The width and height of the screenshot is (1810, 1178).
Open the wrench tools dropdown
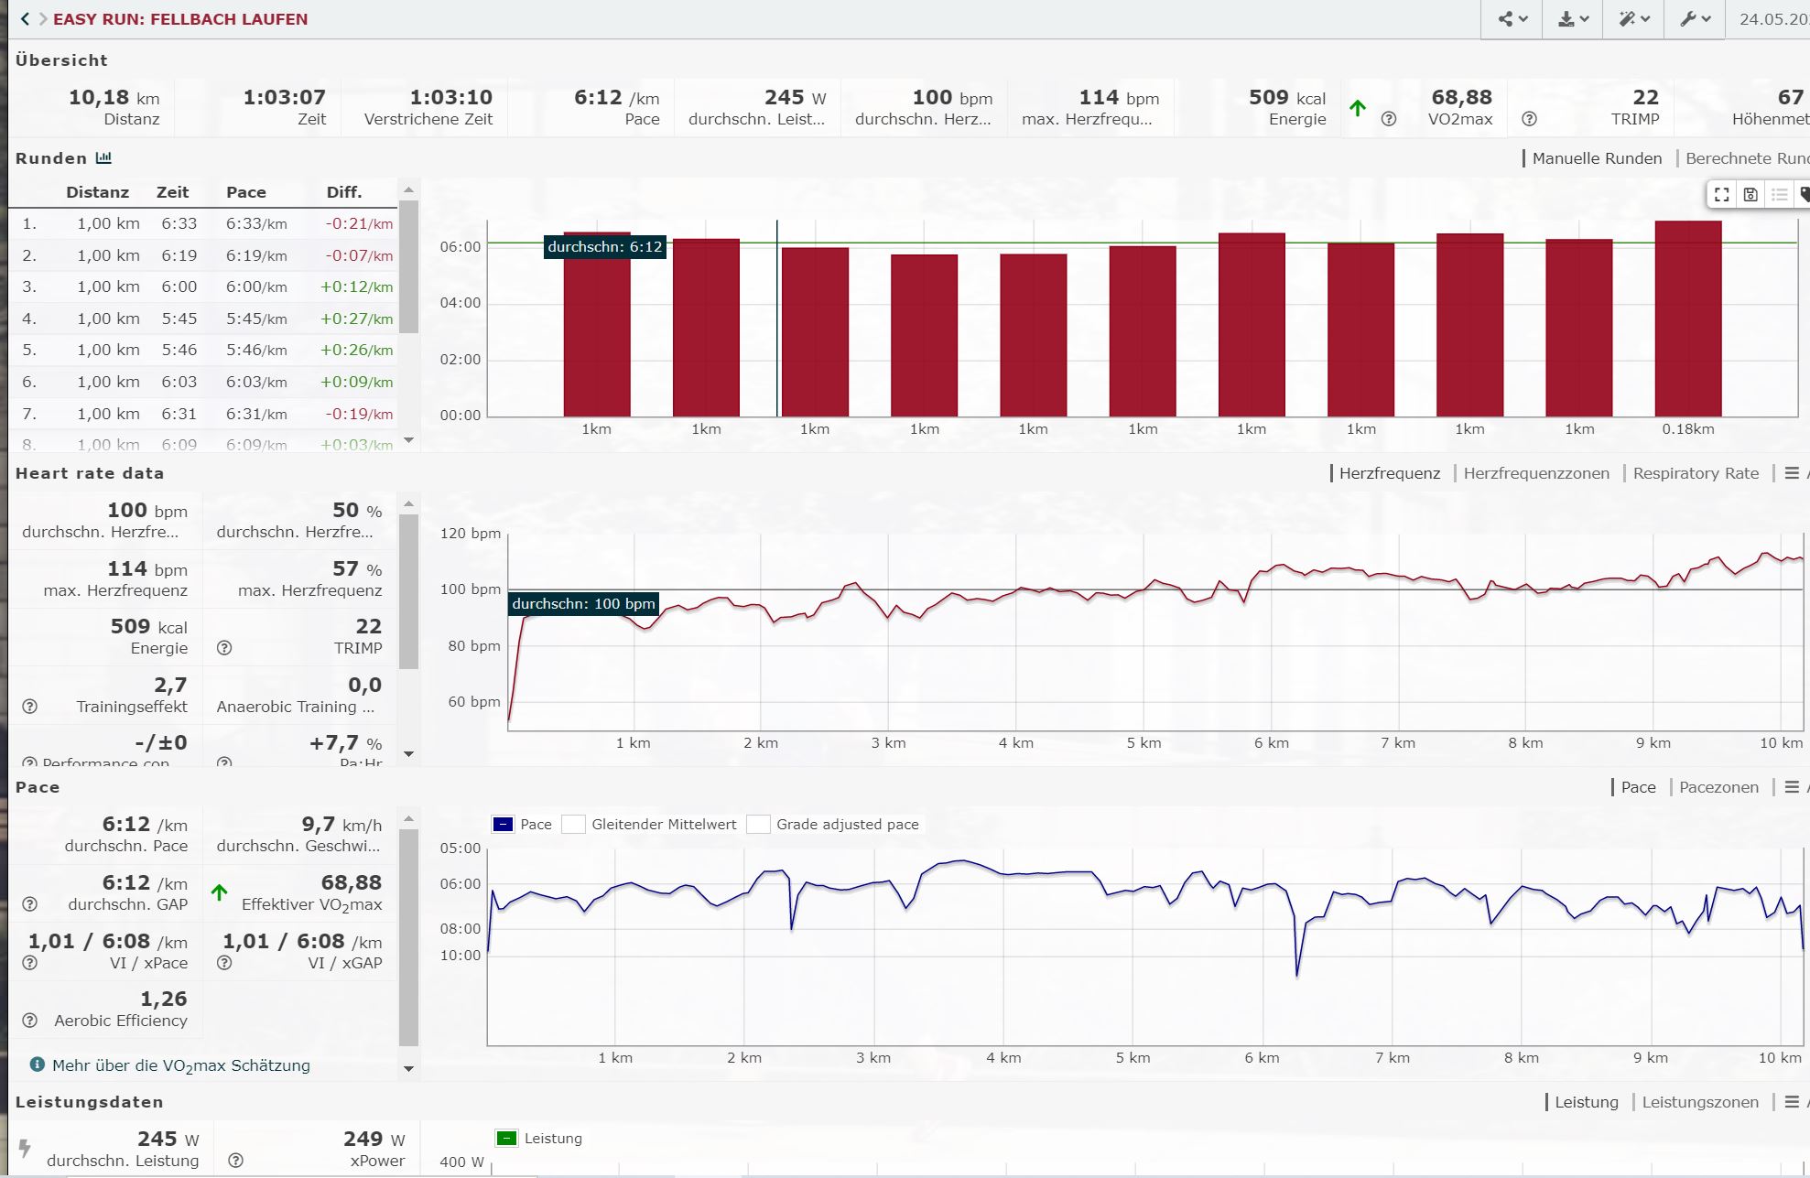(1696, 19)
